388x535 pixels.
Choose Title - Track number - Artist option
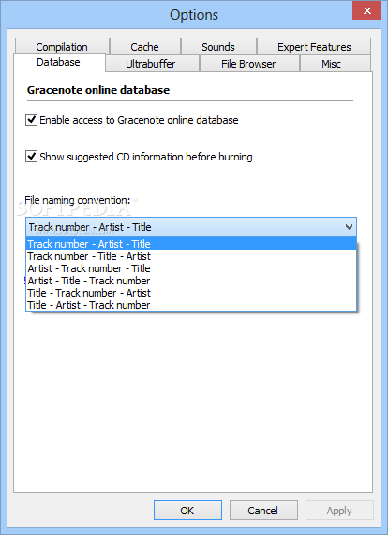pyautogui.click(x=191, y=293)
